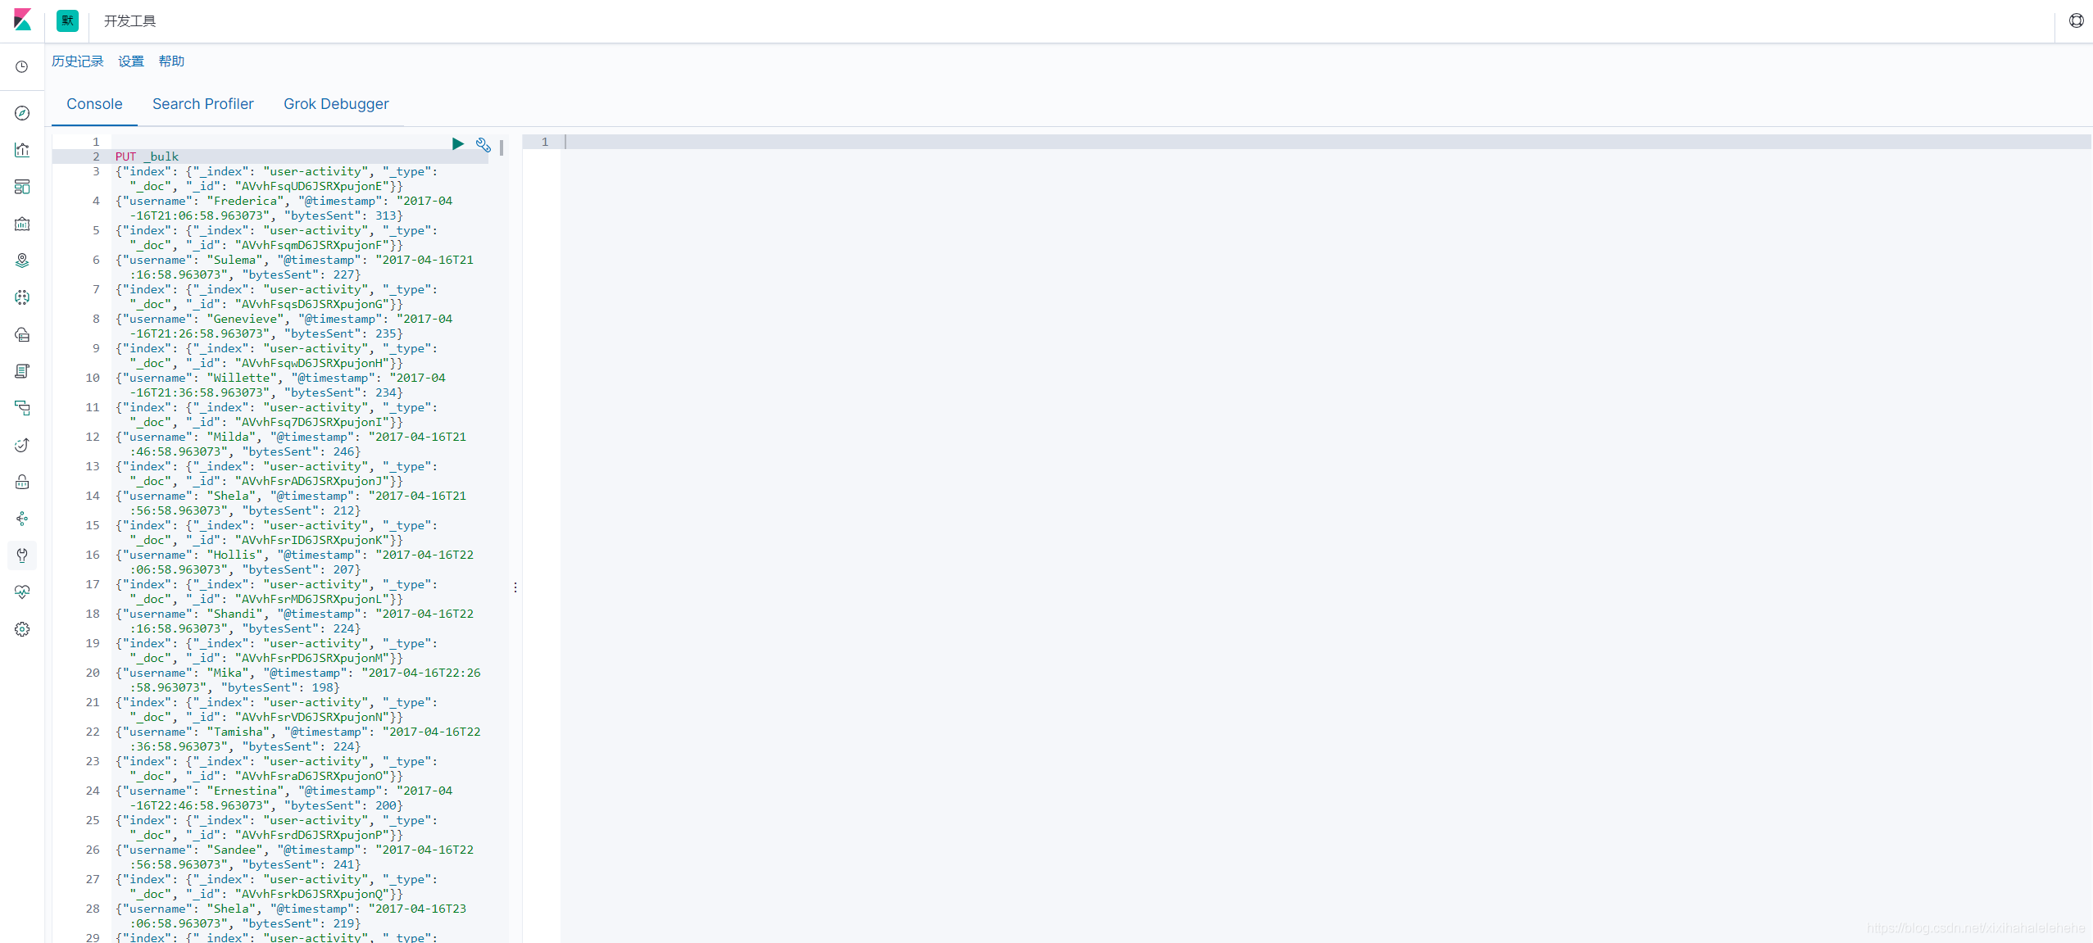Click the Console tab
The image size is (2093, 943).
pyautogui.click(x=93, y=102)
